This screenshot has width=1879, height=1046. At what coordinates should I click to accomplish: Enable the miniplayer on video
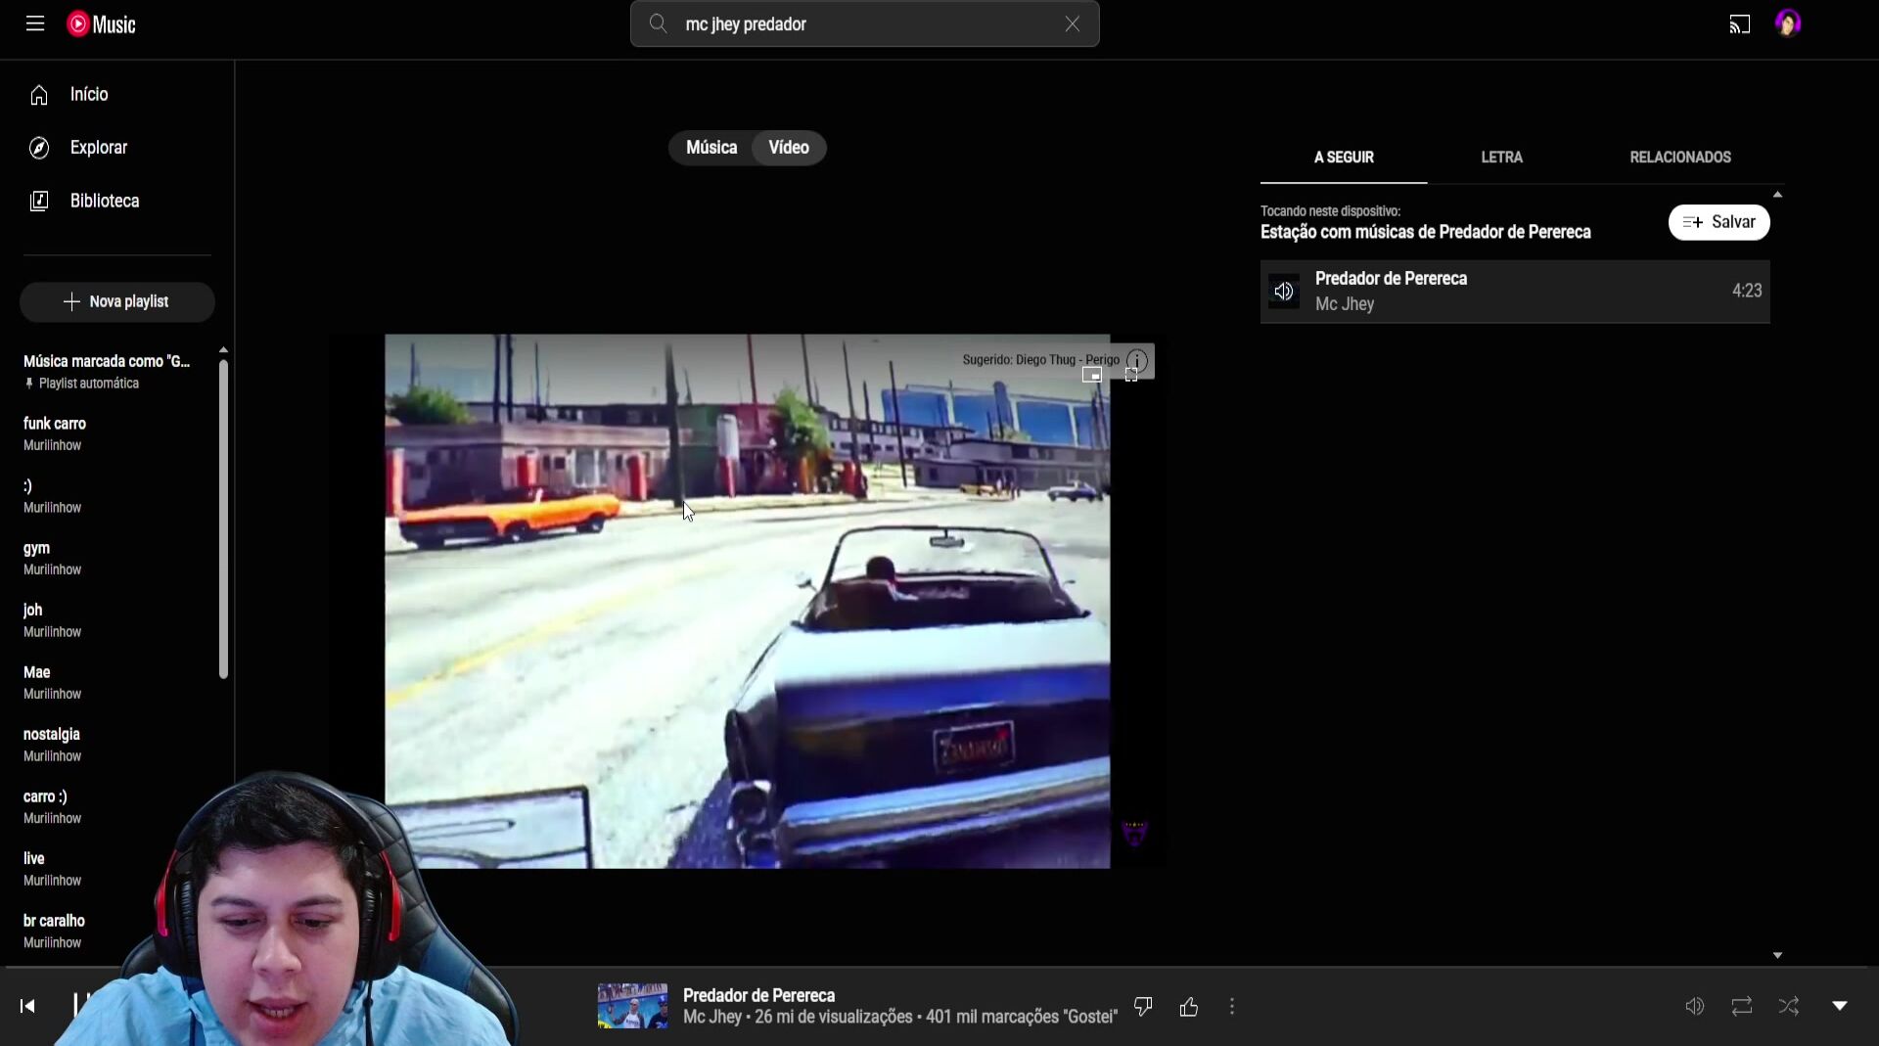[x=1092, y=375]
